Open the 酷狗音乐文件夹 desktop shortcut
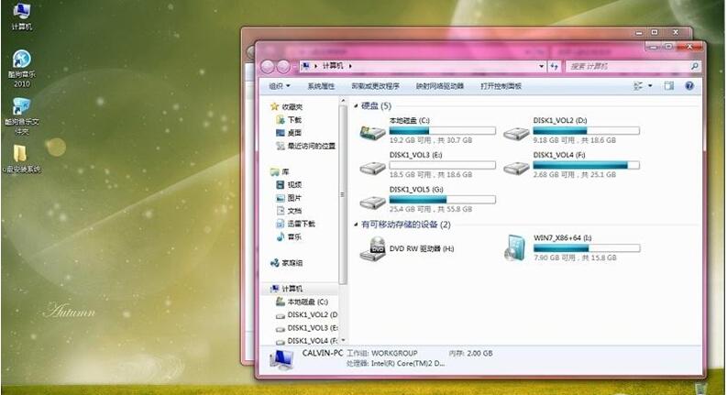Screen dimensions: 727x395 pos(21,115)
